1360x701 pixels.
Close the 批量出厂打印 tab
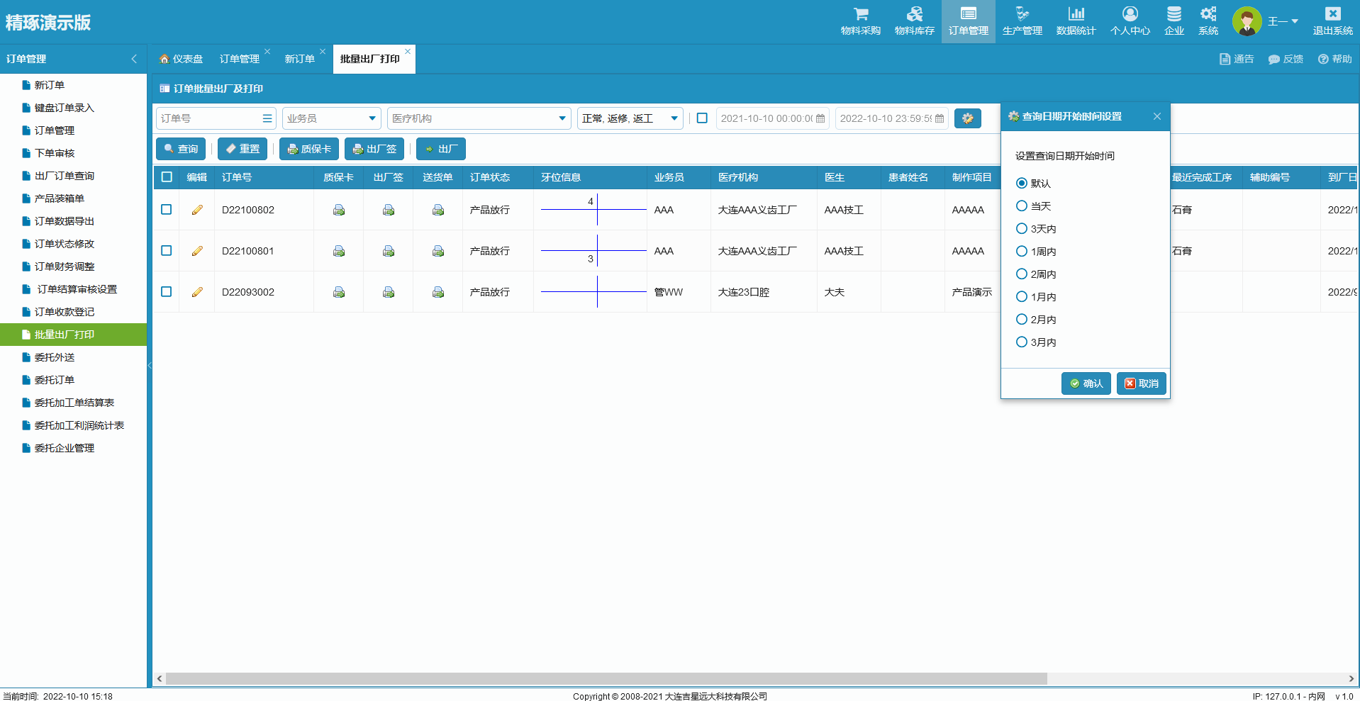[x=408, y=51]
